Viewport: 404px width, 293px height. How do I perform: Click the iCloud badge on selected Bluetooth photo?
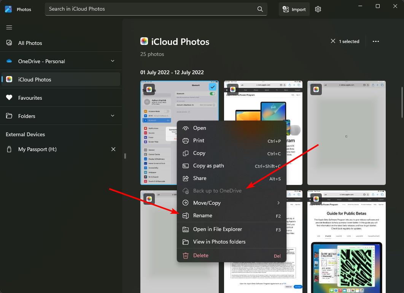coord(149,89)
